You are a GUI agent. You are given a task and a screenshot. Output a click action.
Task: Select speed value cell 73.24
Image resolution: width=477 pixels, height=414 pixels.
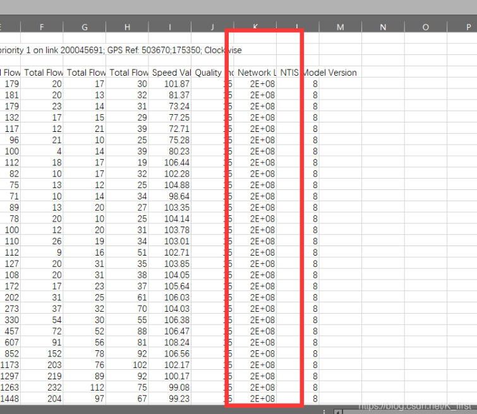pos(170,106)
